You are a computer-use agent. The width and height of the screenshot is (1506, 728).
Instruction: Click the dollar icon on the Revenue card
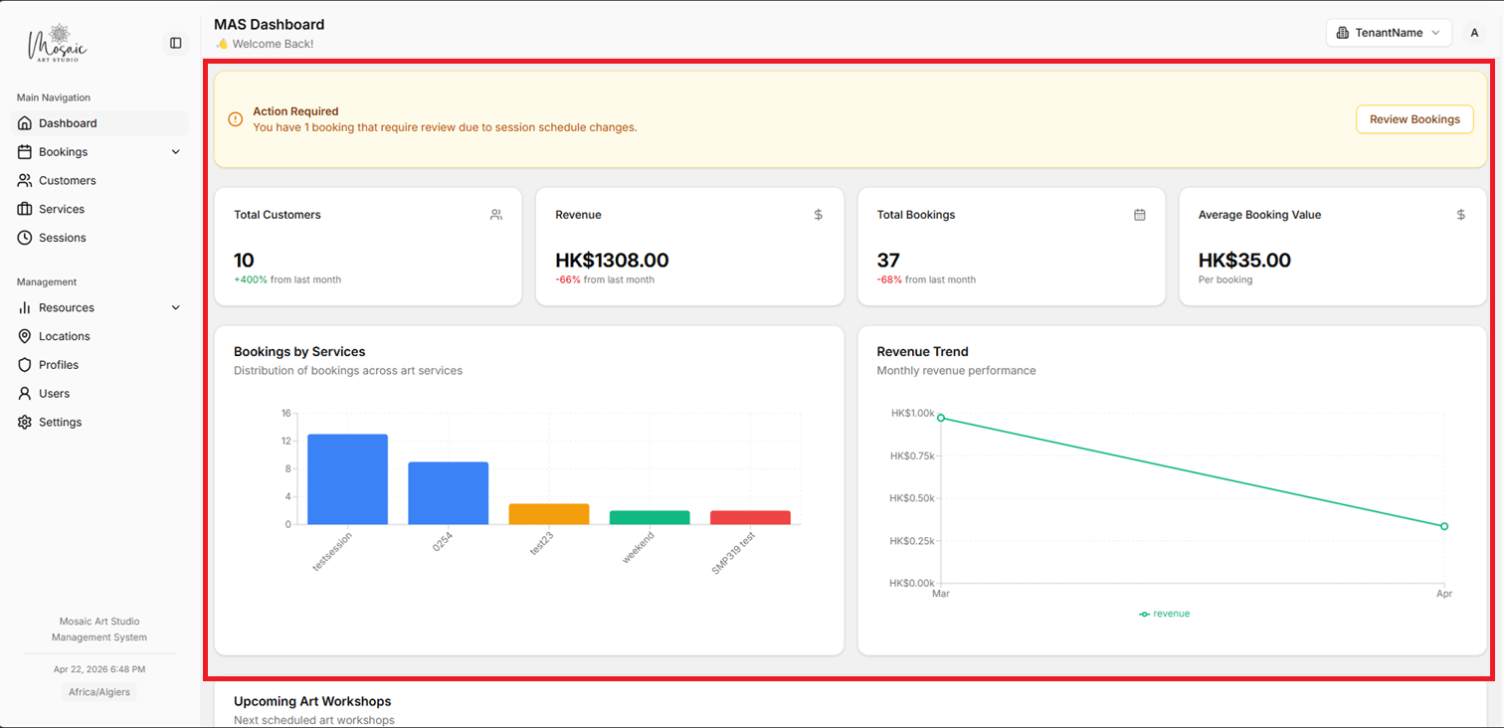[x=818, y=214]
